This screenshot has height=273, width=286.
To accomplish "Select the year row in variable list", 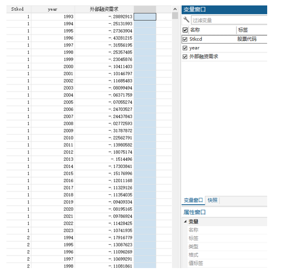I will point(224,48).
